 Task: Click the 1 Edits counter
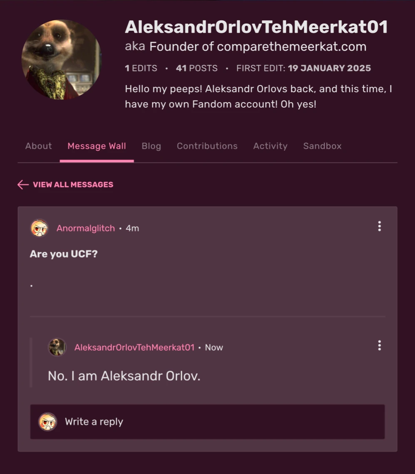pos(141,68)
